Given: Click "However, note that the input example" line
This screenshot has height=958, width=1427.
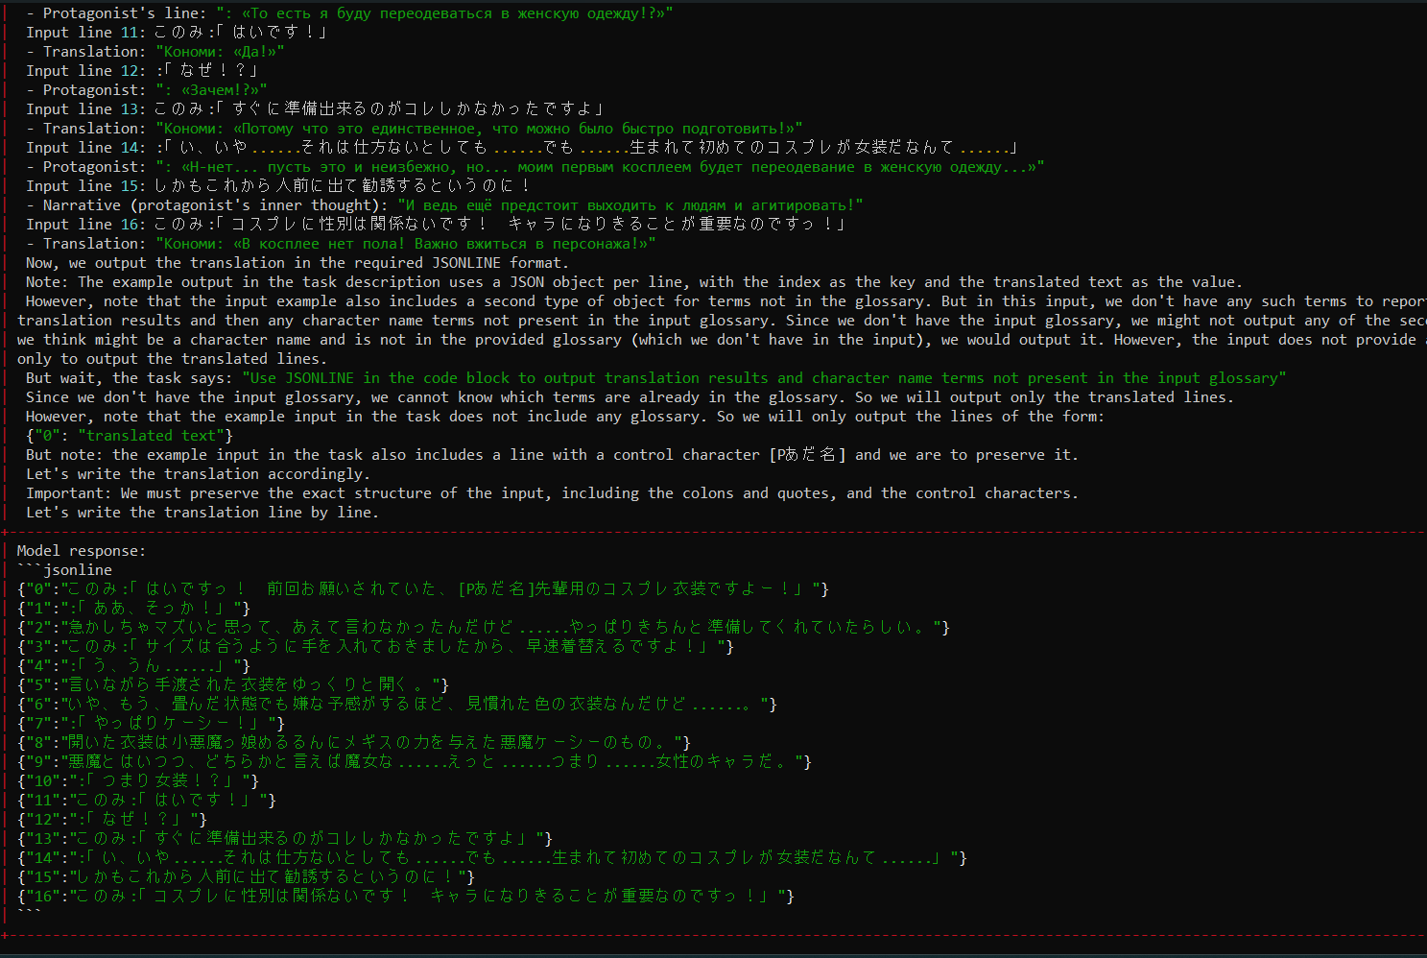Looking at the screenshot, I should click(x=726, y=301).
